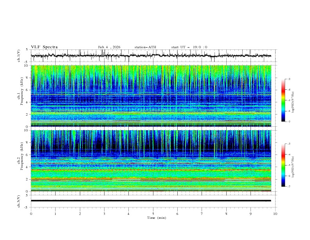Click time axis tick label "2"

(x=80, y=214)
